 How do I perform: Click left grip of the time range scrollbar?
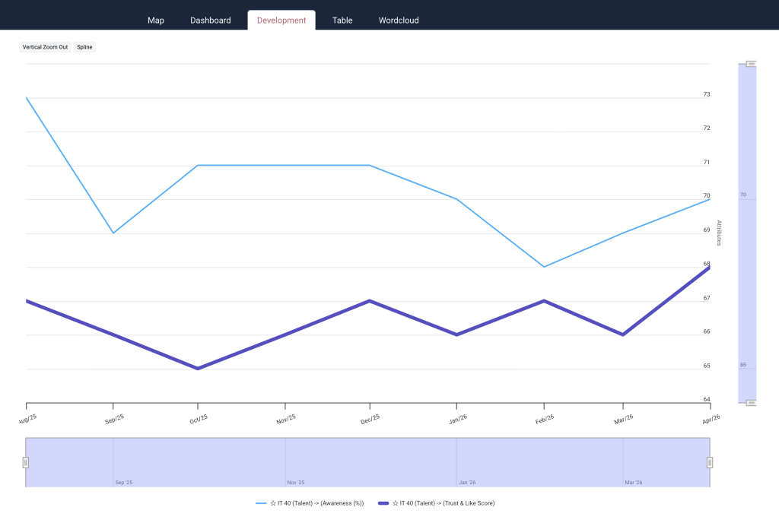pyautogui.click(x=26, y=462)
